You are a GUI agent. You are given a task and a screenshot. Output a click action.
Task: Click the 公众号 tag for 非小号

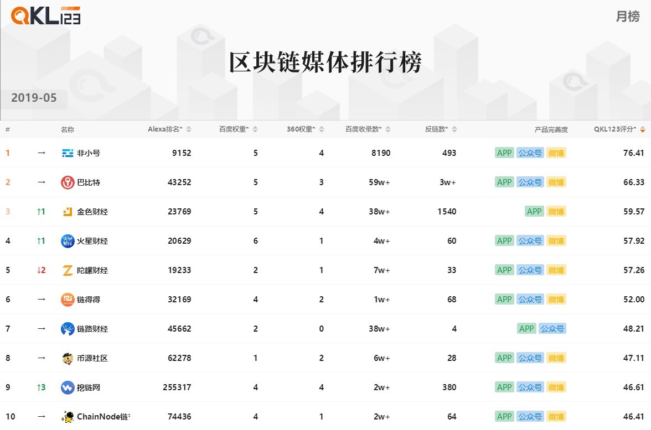(x=530, y=153)
